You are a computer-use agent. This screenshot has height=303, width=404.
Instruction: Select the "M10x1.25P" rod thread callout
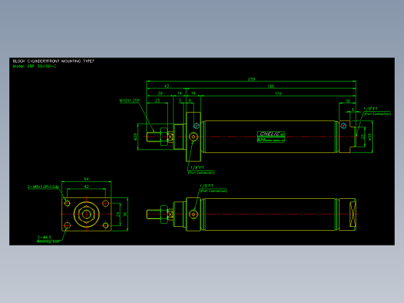tap(130, 100)
